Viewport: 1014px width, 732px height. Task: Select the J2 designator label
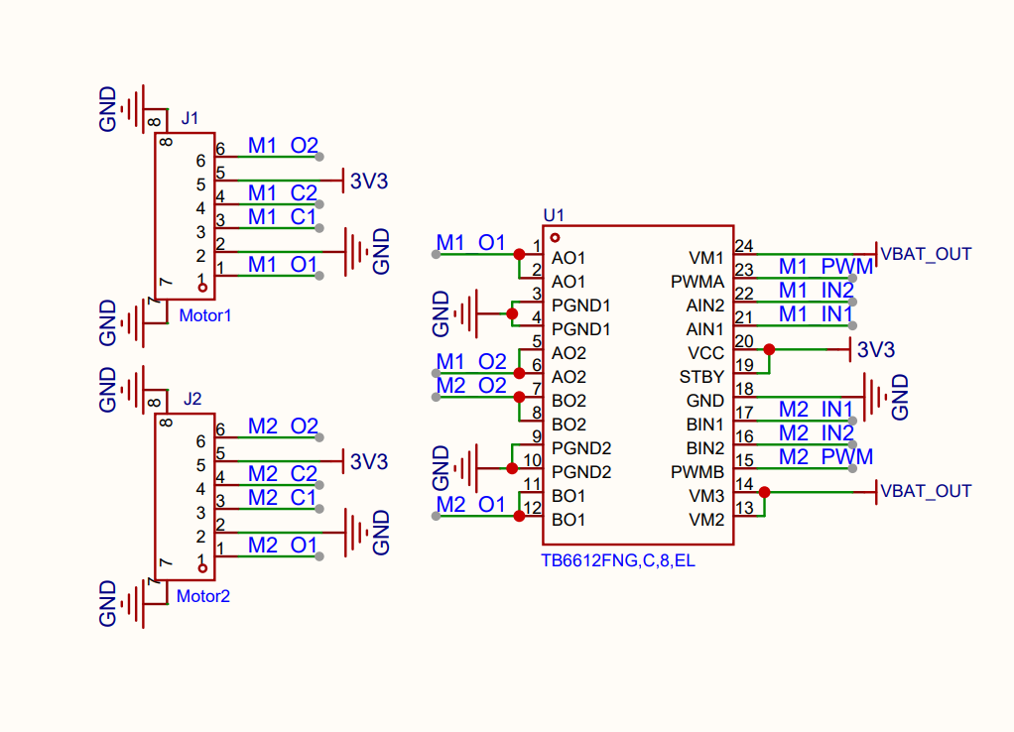click(192, 399)
